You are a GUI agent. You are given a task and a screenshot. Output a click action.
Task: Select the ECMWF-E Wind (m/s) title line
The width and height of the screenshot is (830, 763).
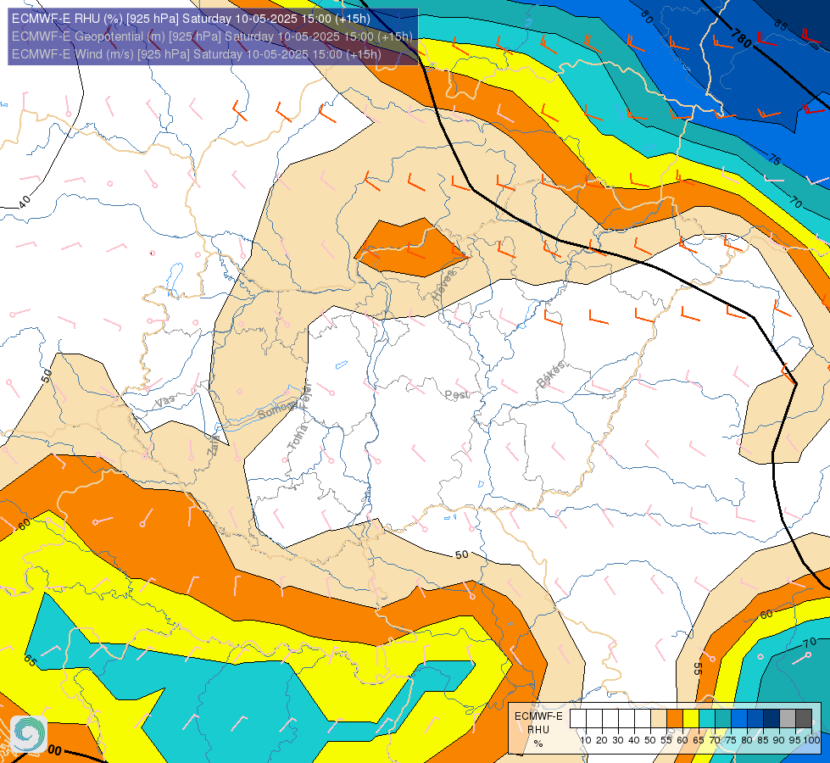(197, 54)
